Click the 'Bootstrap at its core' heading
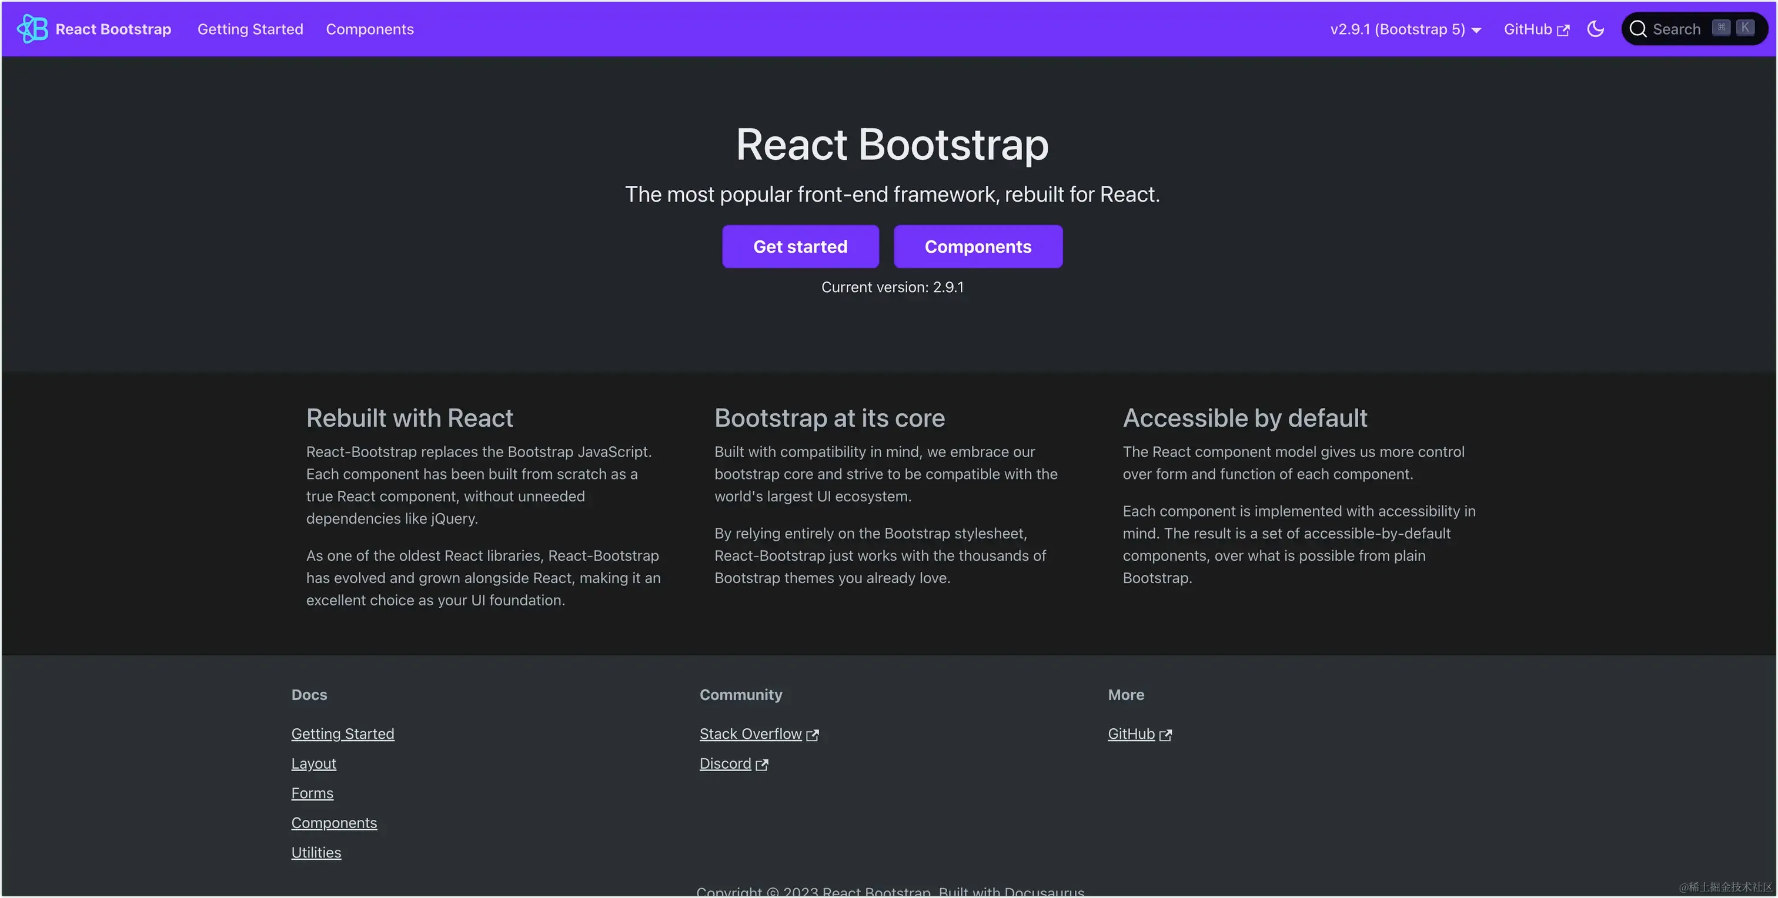This screenshot has width=1778, height=898. point(829,418)
